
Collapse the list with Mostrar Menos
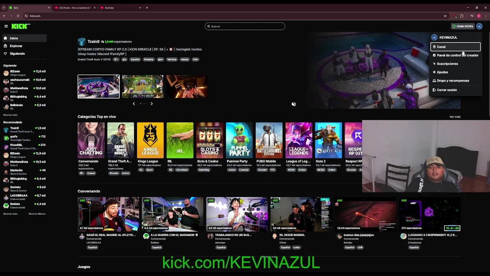(37, 214)
